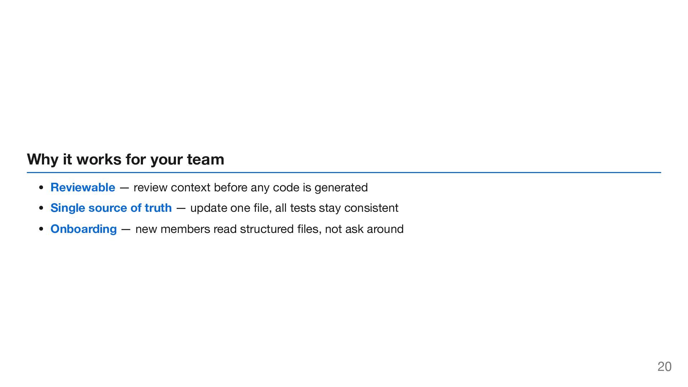
Task: Click the text "new members read structured files"
Action: click(x=227, y=229)
